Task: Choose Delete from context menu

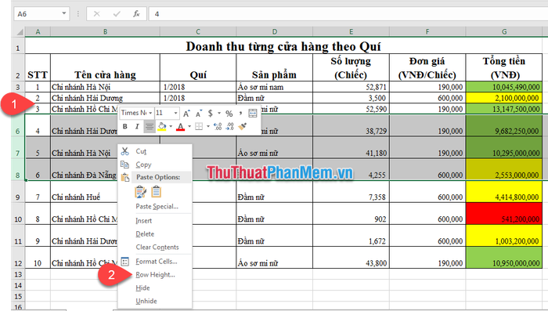Action: (x=155, y=234)
